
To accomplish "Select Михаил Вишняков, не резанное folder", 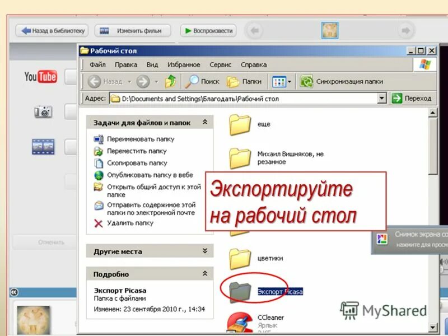I will pyautogui.click(x=277, y=158).
